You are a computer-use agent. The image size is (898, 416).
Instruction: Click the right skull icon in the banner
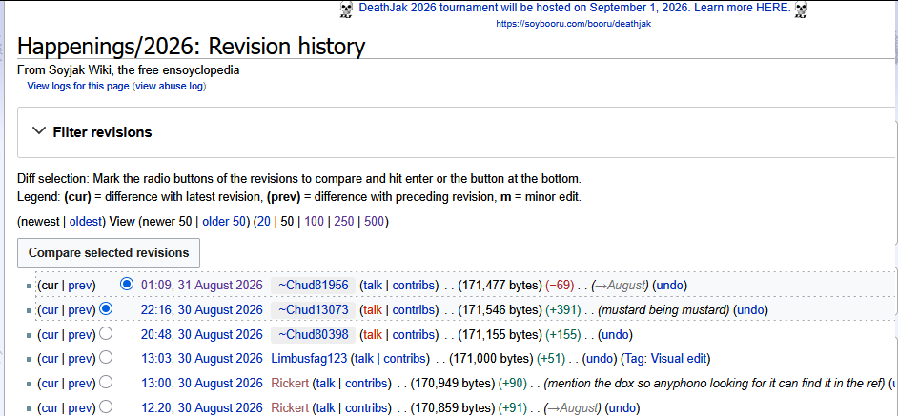click(x=801, y=10)
